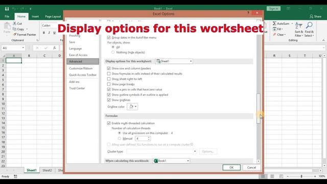Open the Sheet1 worksheet dropdown
Image resolution: width=327 pixels, height=184 pixels.
coord(174,61)
